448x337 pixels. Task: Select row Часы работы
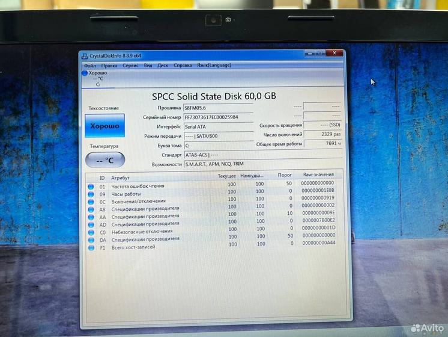point(211,193)
